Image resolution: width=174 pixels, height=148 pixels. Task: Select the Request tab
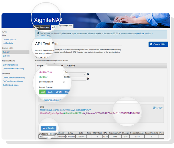point(40,66)
